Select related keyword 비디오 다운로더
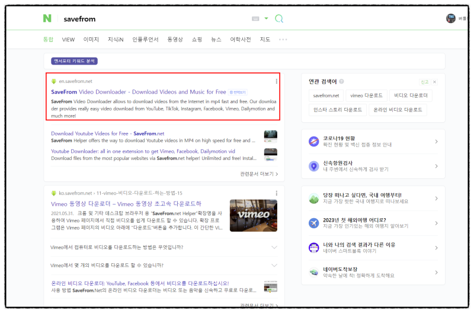 411,95
